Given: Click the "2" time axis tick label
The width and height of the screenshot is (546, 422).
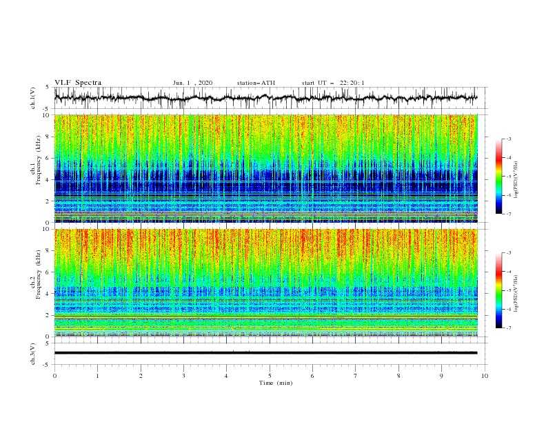Looking at the screenshot, I should tap(141, 376).
